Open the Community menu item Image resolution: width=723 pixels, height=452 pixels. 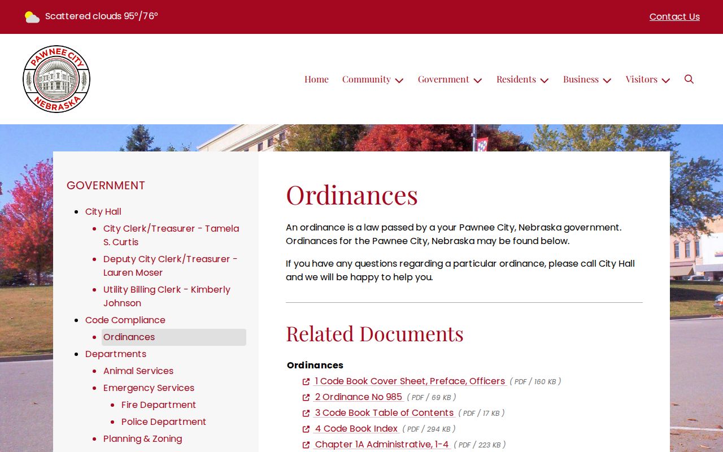pos(367,79)
